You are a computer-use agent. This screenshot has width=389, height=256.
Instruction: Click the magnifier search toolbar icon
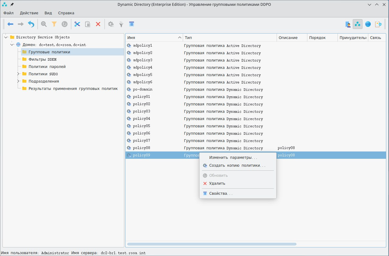[x=44, y=24]
